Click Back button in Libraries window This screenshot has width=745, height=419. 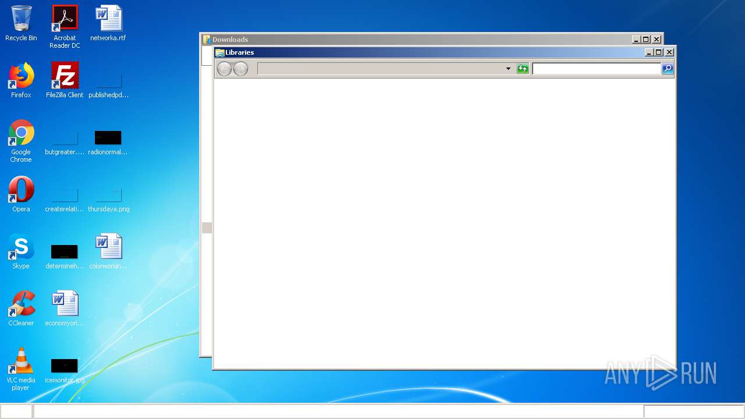[224, 69]
